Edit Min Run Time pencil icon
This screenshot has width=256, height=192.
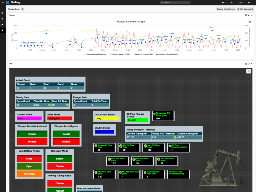(134, 159)
